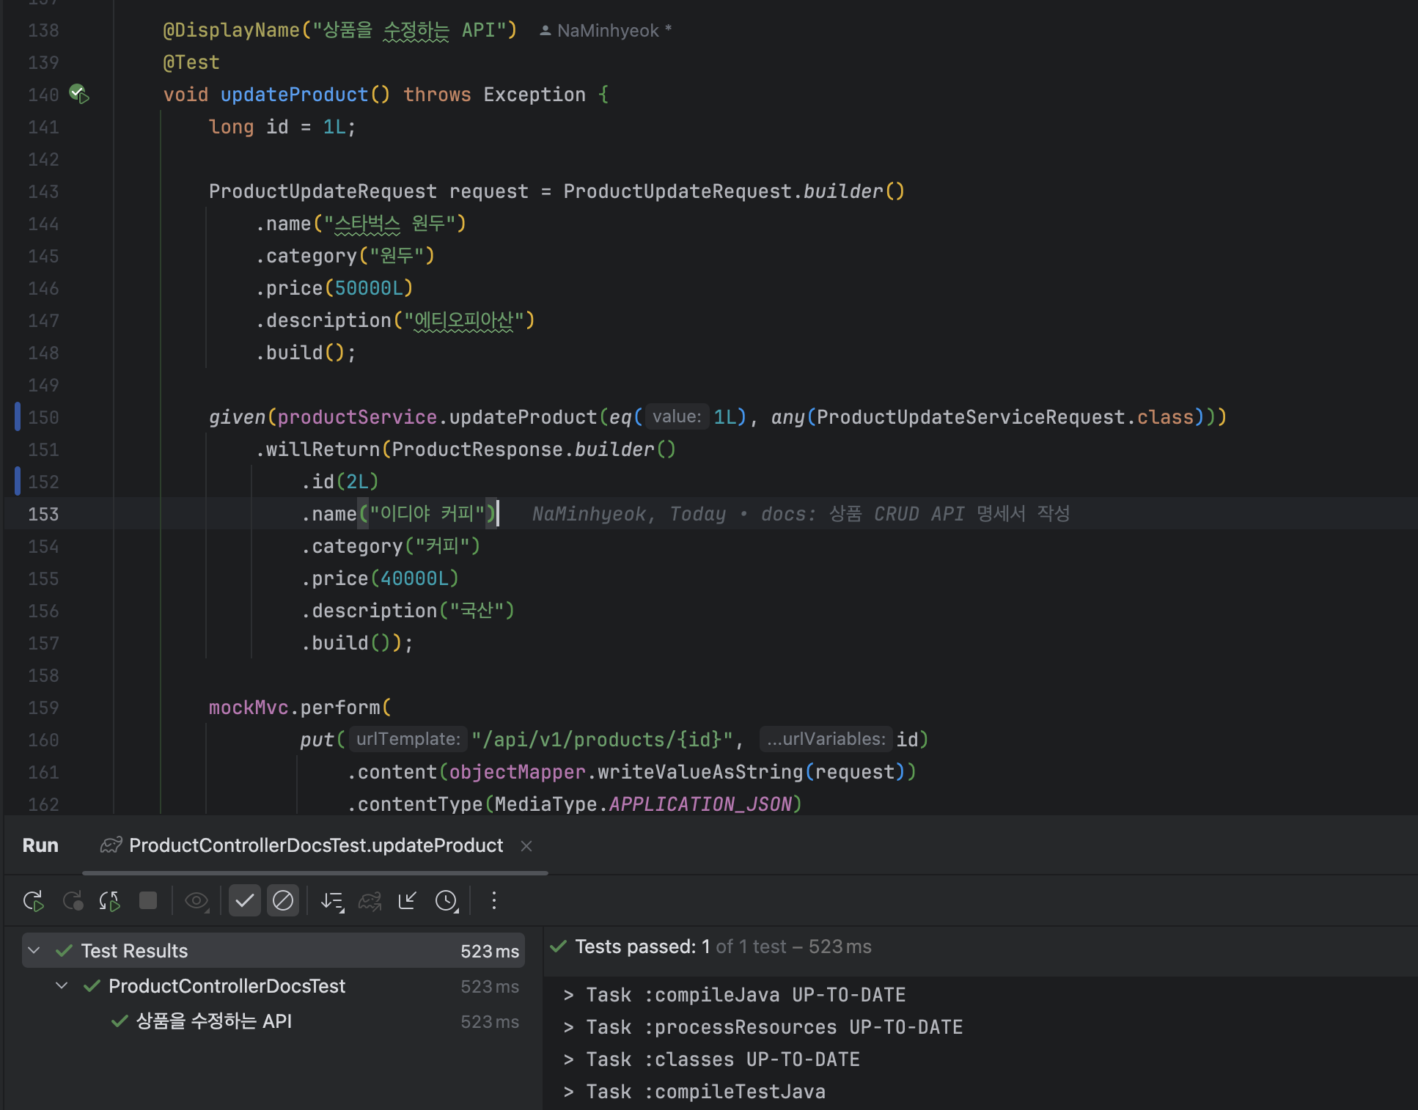Toggle the eye watch icon
The image size is (1418, 1110).
tap(196, 900)
